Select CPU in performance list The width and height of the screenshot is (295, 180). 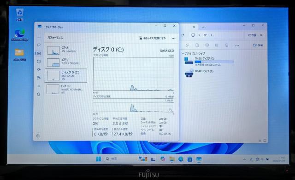(66, 50)
